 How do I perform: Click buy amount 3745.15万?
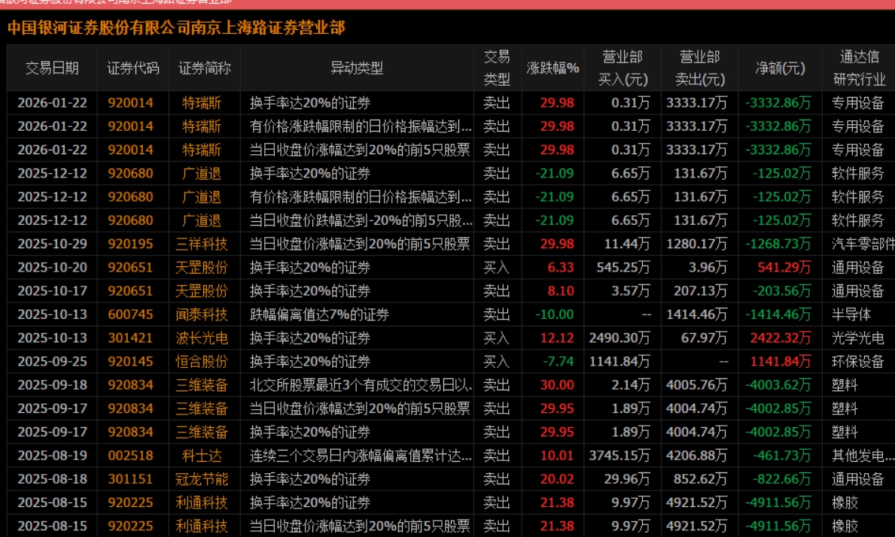tap(620, 456)
